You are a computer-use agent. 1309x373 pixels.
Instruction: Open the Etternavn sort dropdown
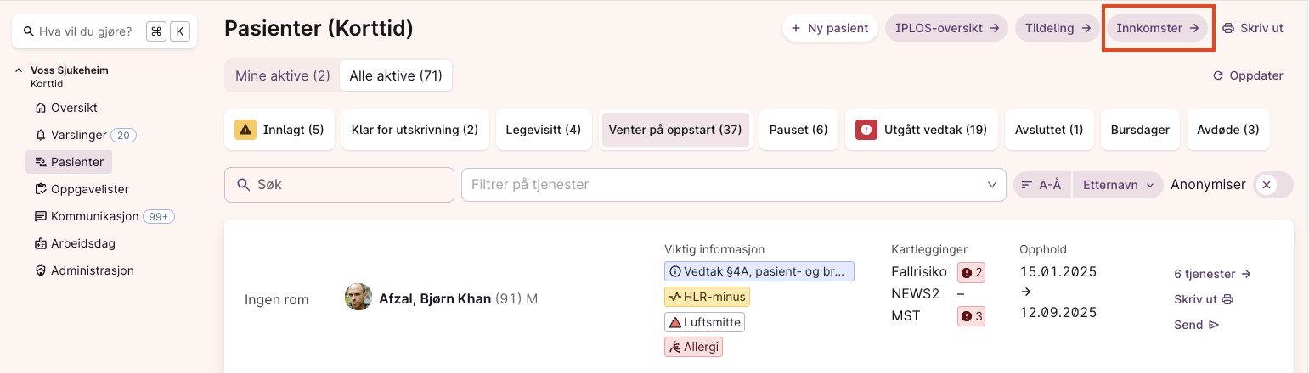point(1118,185)
